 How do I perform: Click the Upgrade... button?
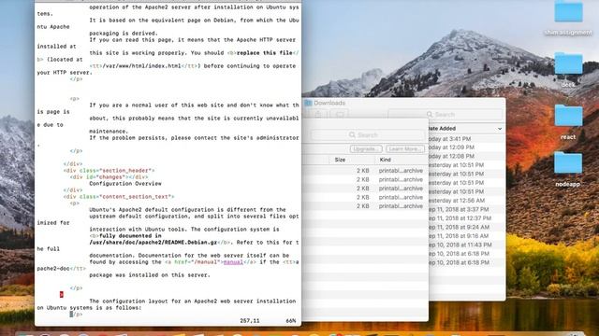[x=366, y=149]
